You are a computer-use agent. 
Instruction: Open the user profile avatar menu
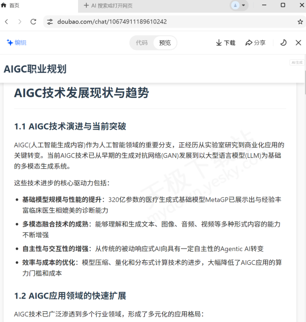[x=235, y=5]
